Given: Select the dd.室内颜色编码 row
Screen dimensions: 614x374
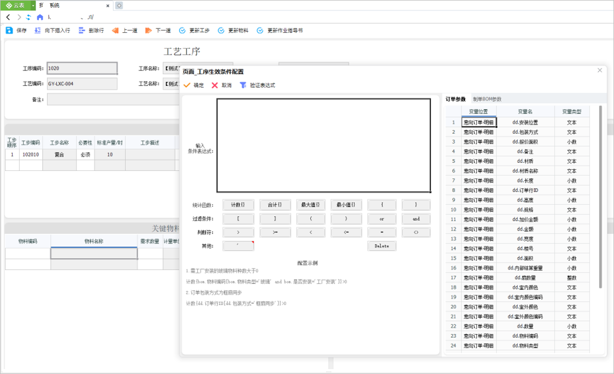Looking at the screenshot, I should (518, 297).
